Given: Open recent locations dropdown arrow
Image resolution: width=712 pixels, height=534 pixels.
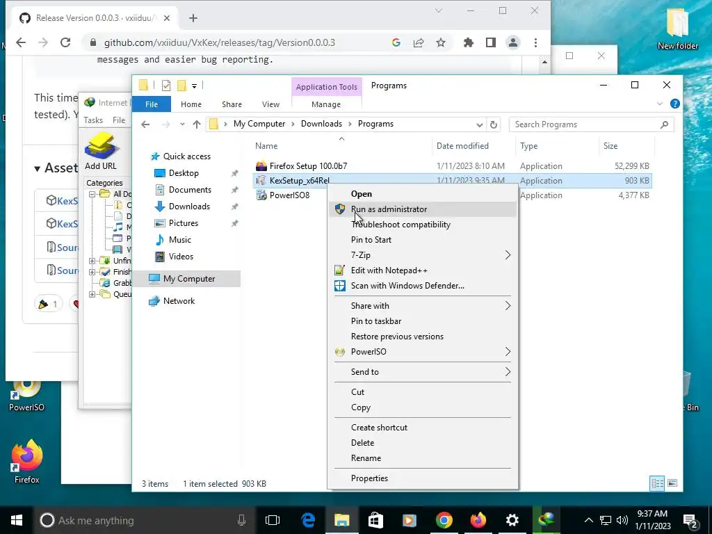Looking at the screenshot, I should (x=182, y=124).
